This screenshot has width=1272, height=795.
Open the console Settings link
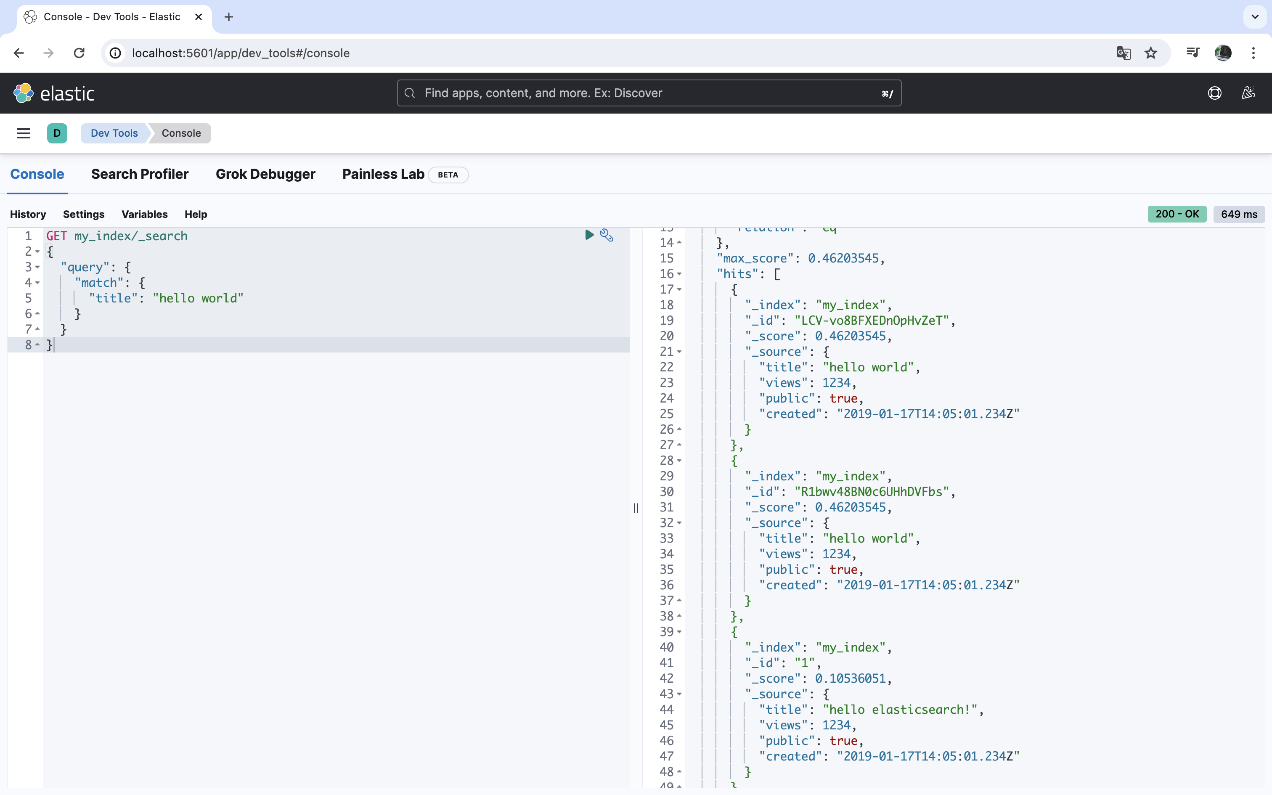click(x=84, y=214)
